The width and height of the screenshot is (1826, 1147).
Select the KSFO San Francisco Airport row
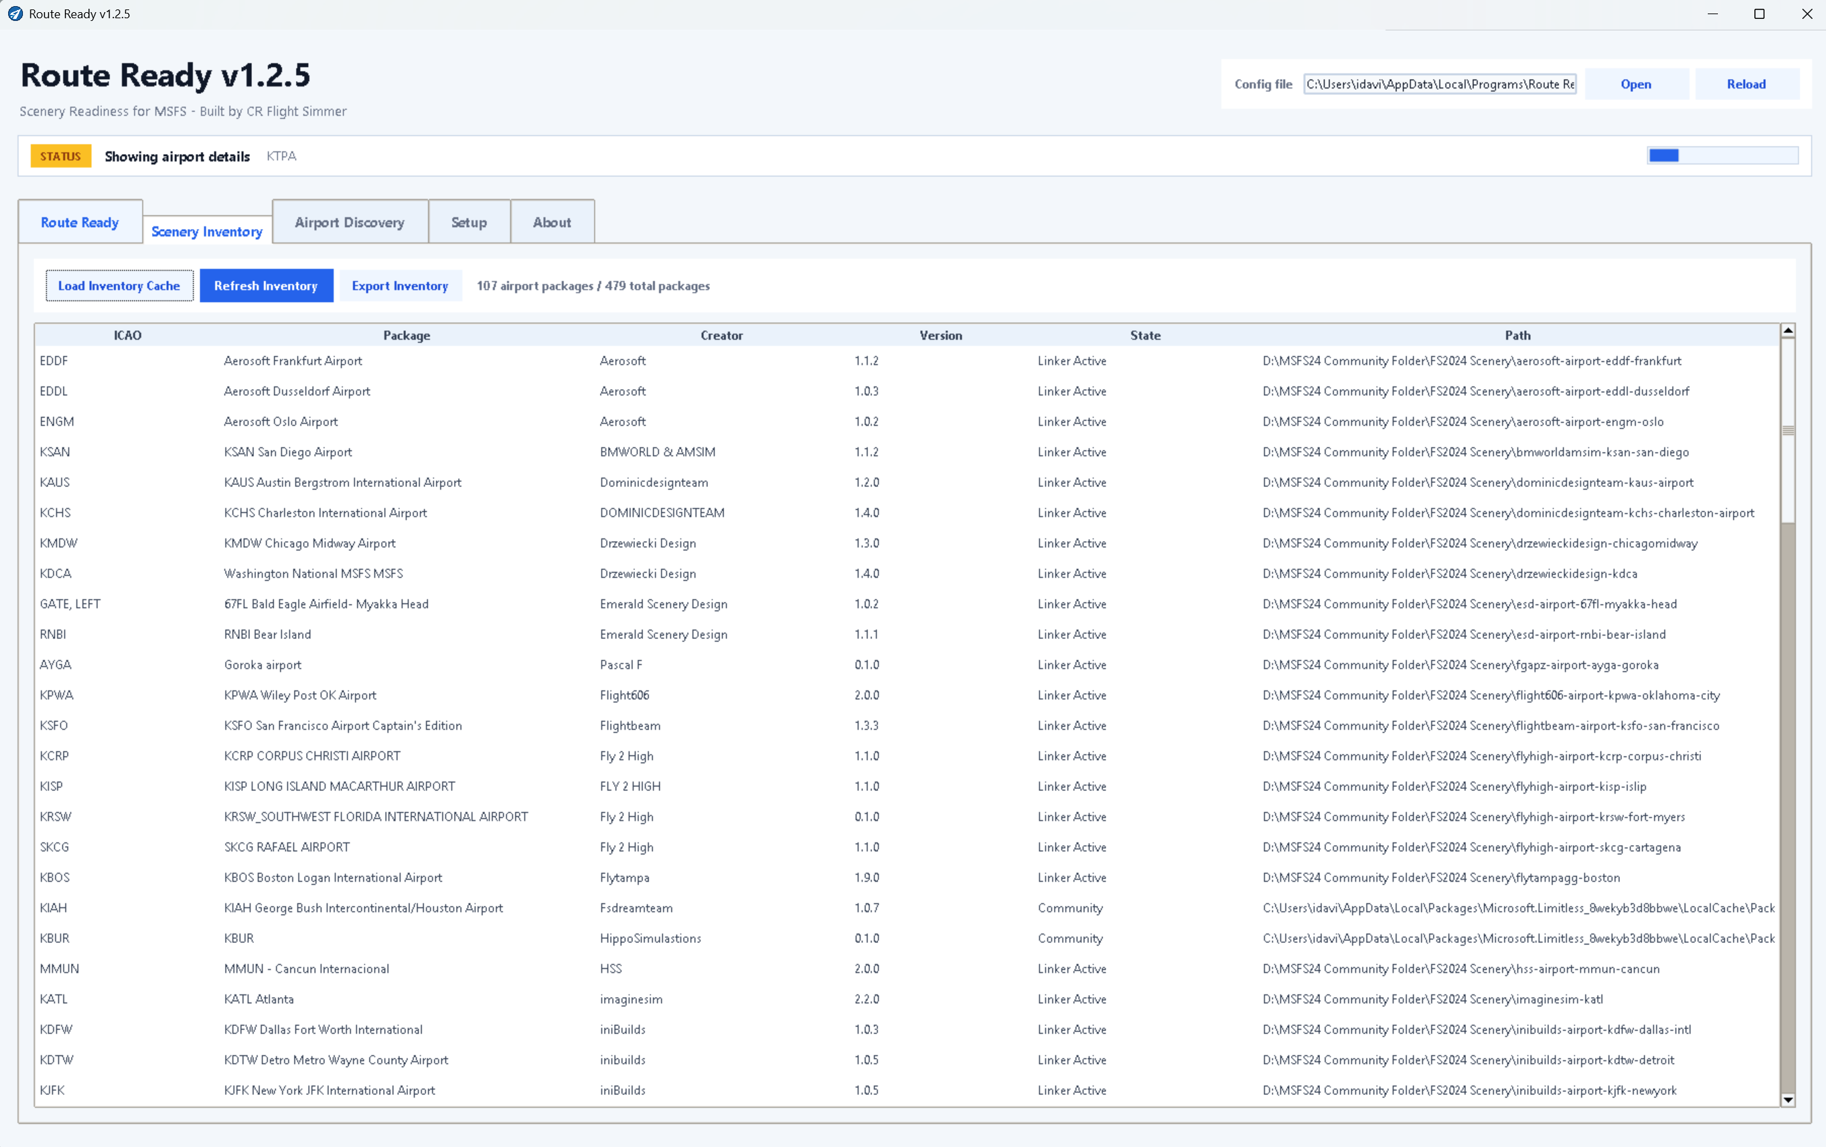tap(906, 725)
